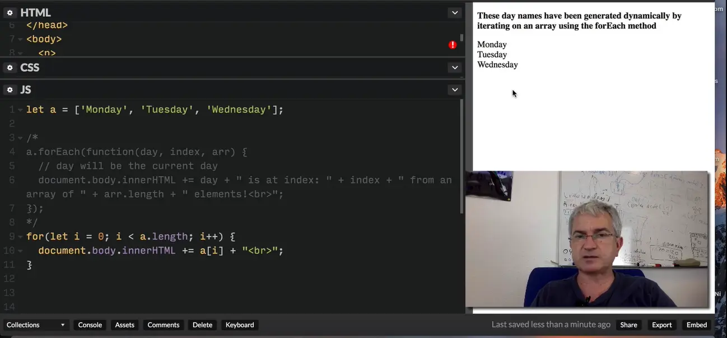This screenshot has width=727, height=338.
Task: Click the document.body.innerHTML += a[i] line
Action: (161, 251)
